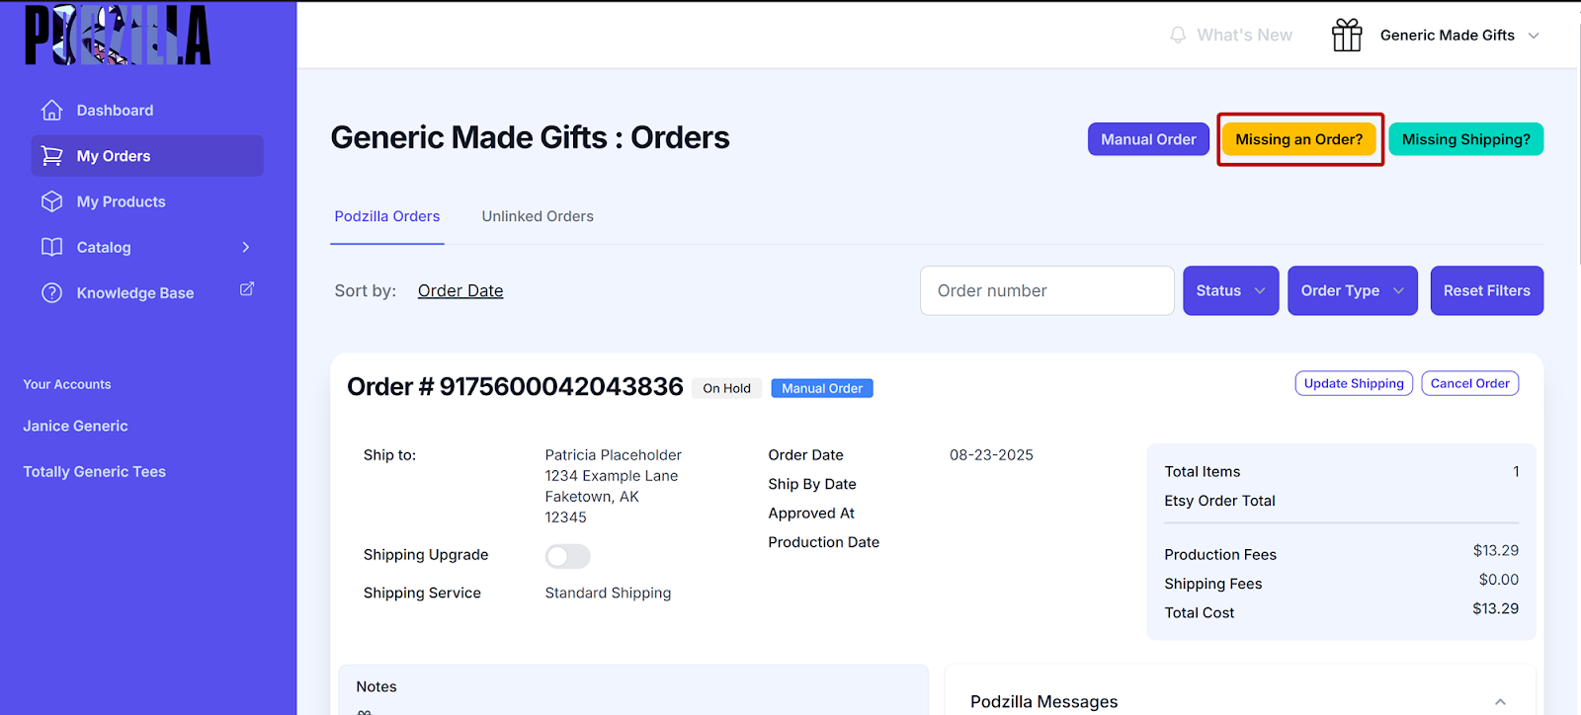Click the Dashboard home icon
Screen dimensions: 1581x715
[52, 111]
